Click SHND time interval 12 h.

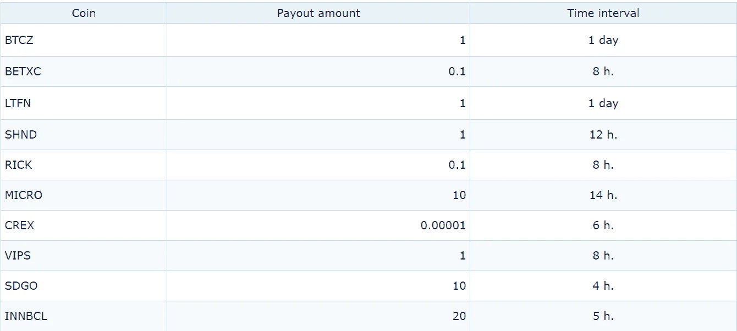pos(603,135)
